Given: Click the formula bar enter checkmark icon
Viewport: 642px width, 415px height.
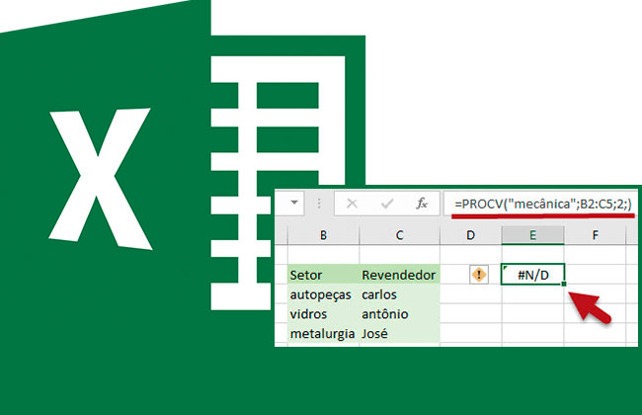Looking at the screenshot, I should (x=387, y=204).
